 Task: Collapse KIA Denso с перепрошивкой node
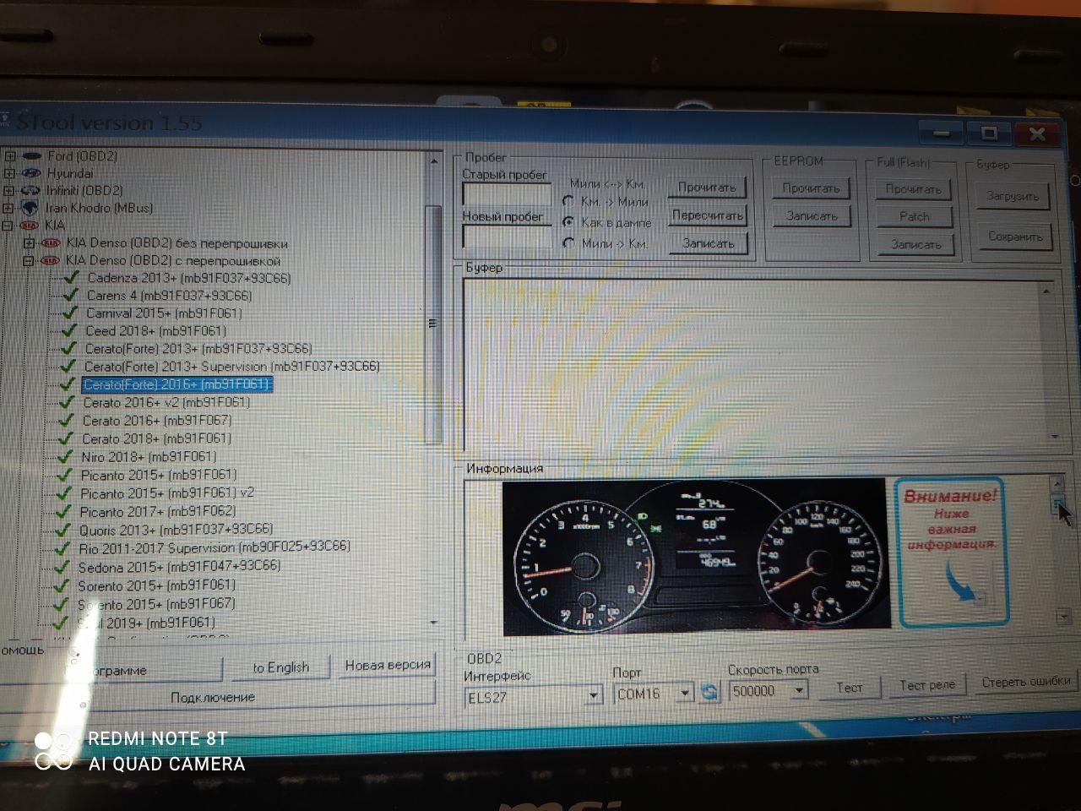point(29,261)
